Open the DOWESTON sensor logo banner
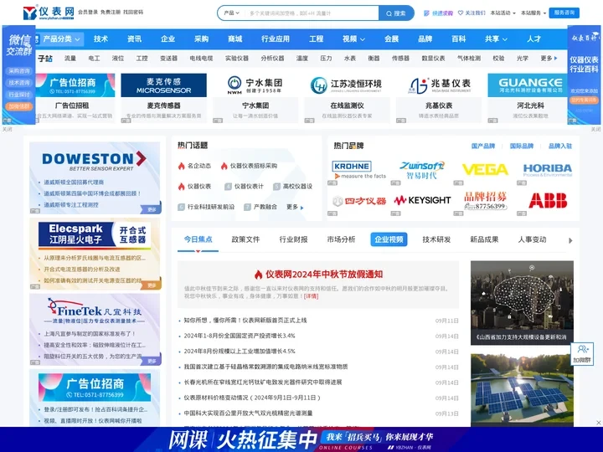Screen dimensions: 603x452 pyautogui.click(x=95, y=160)
